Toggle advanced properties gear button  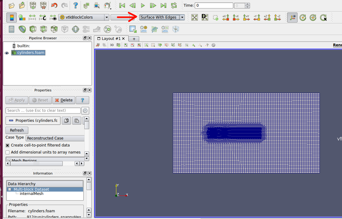point(85,111)
